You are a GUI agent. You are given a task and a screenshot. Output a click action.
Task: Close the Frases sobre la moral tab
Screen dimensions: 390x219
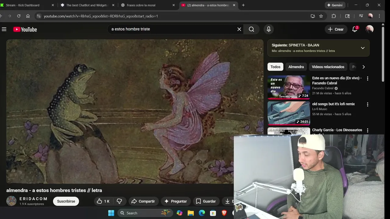pyautogui.click(x=174, y=5)
